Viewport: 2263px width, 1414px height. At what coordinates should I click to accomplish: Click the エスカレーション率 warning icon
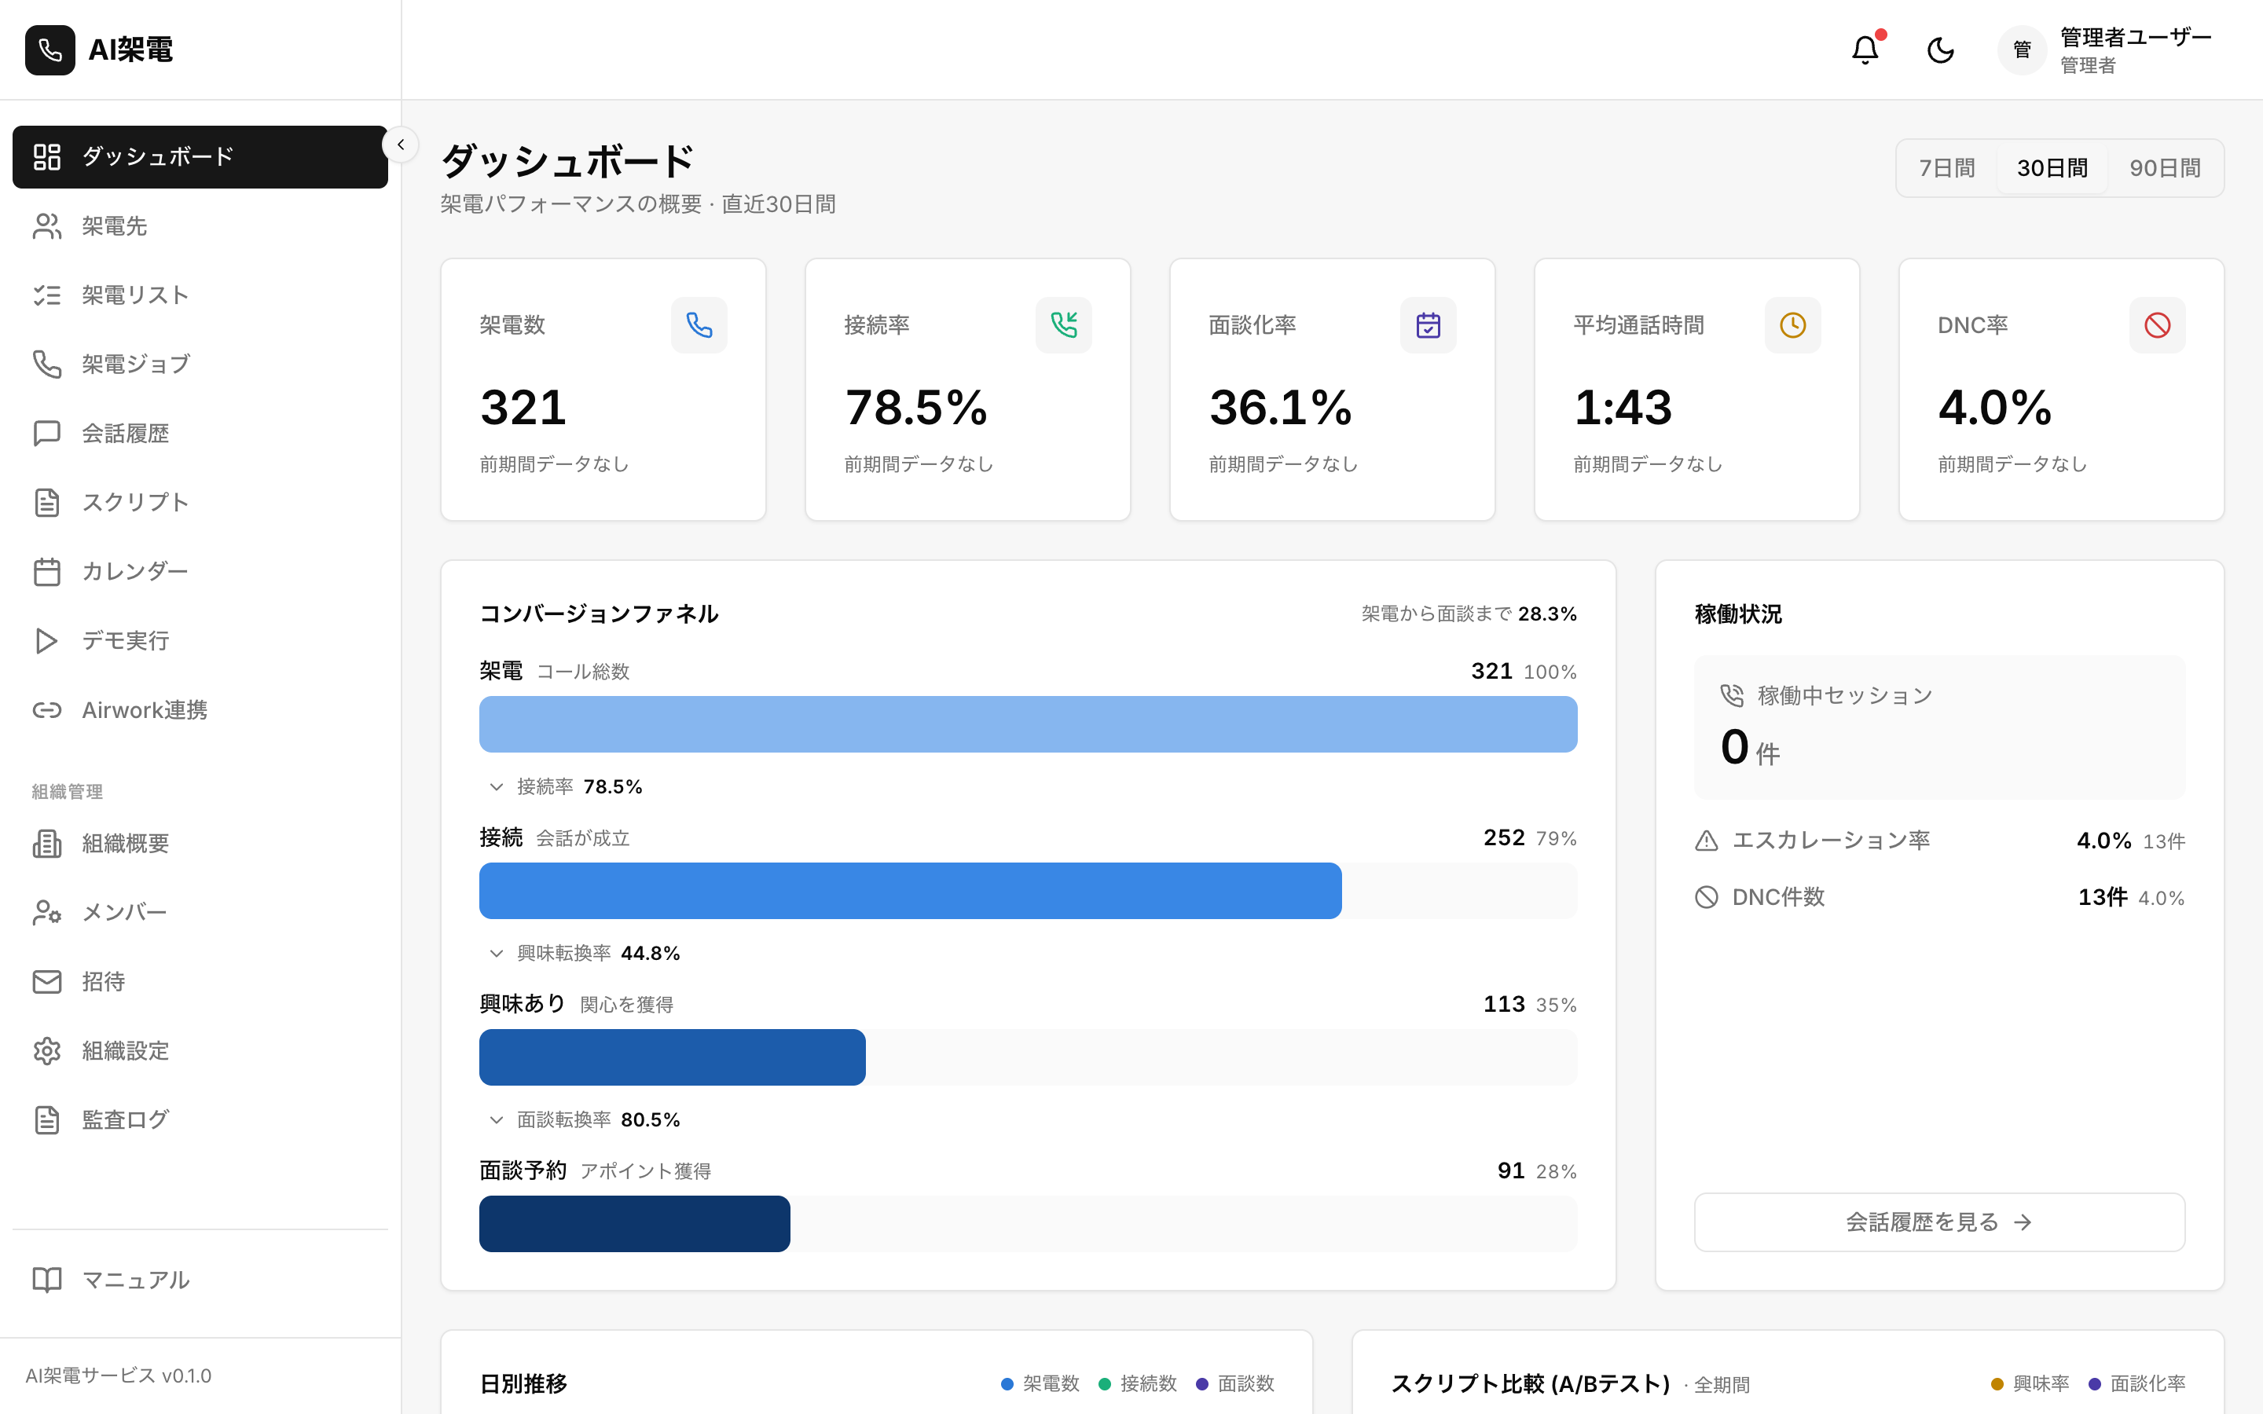click(1707, 841)
